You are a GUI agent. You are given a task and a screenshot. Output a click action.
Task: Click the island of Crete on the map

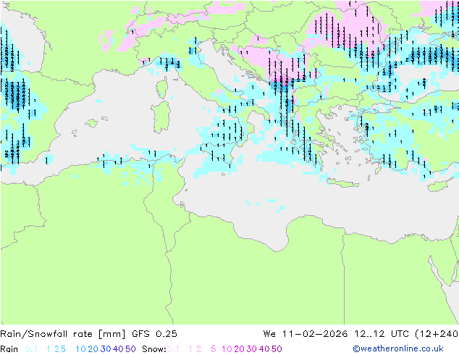point(342,183)
